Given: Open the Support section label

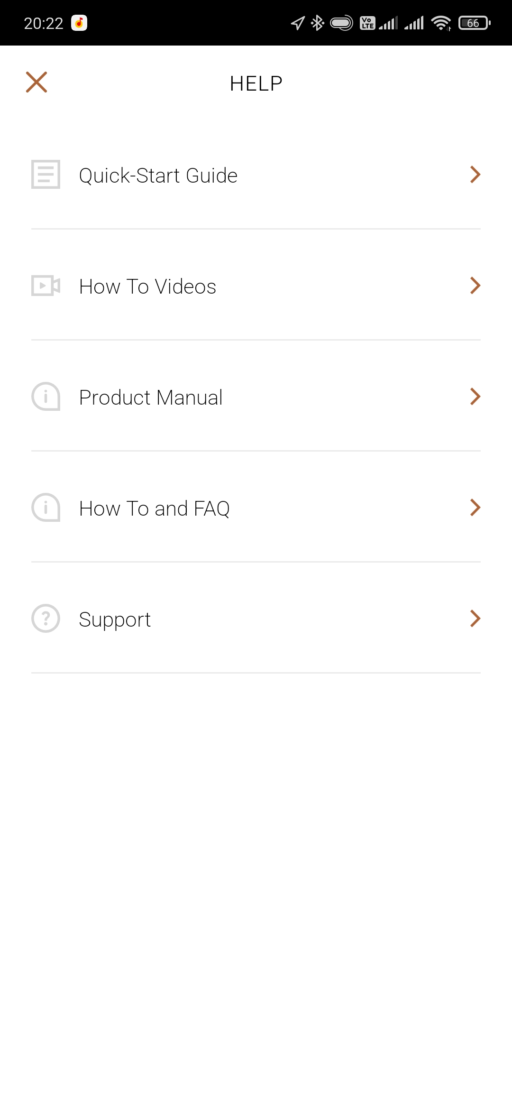Looking at the screenshot, I should [115, 620].
